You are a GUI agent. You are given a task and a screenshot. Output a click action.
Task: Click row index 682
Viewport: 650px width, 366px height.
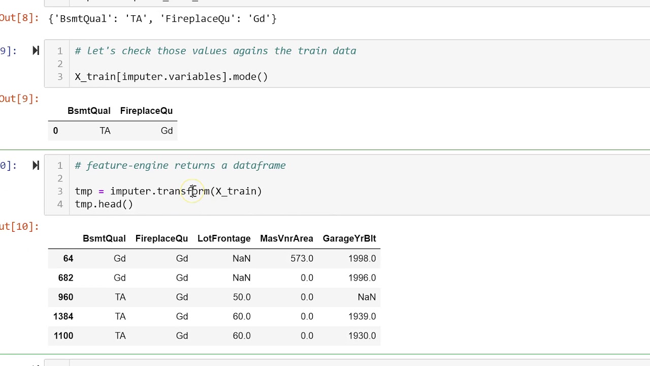(x=66, y=278)
